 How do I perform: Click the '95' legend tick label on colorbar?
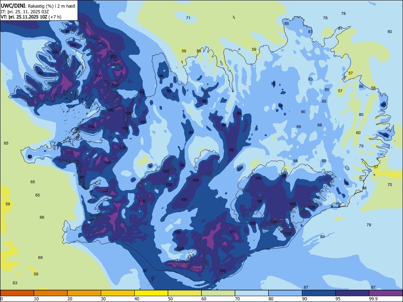338,299
